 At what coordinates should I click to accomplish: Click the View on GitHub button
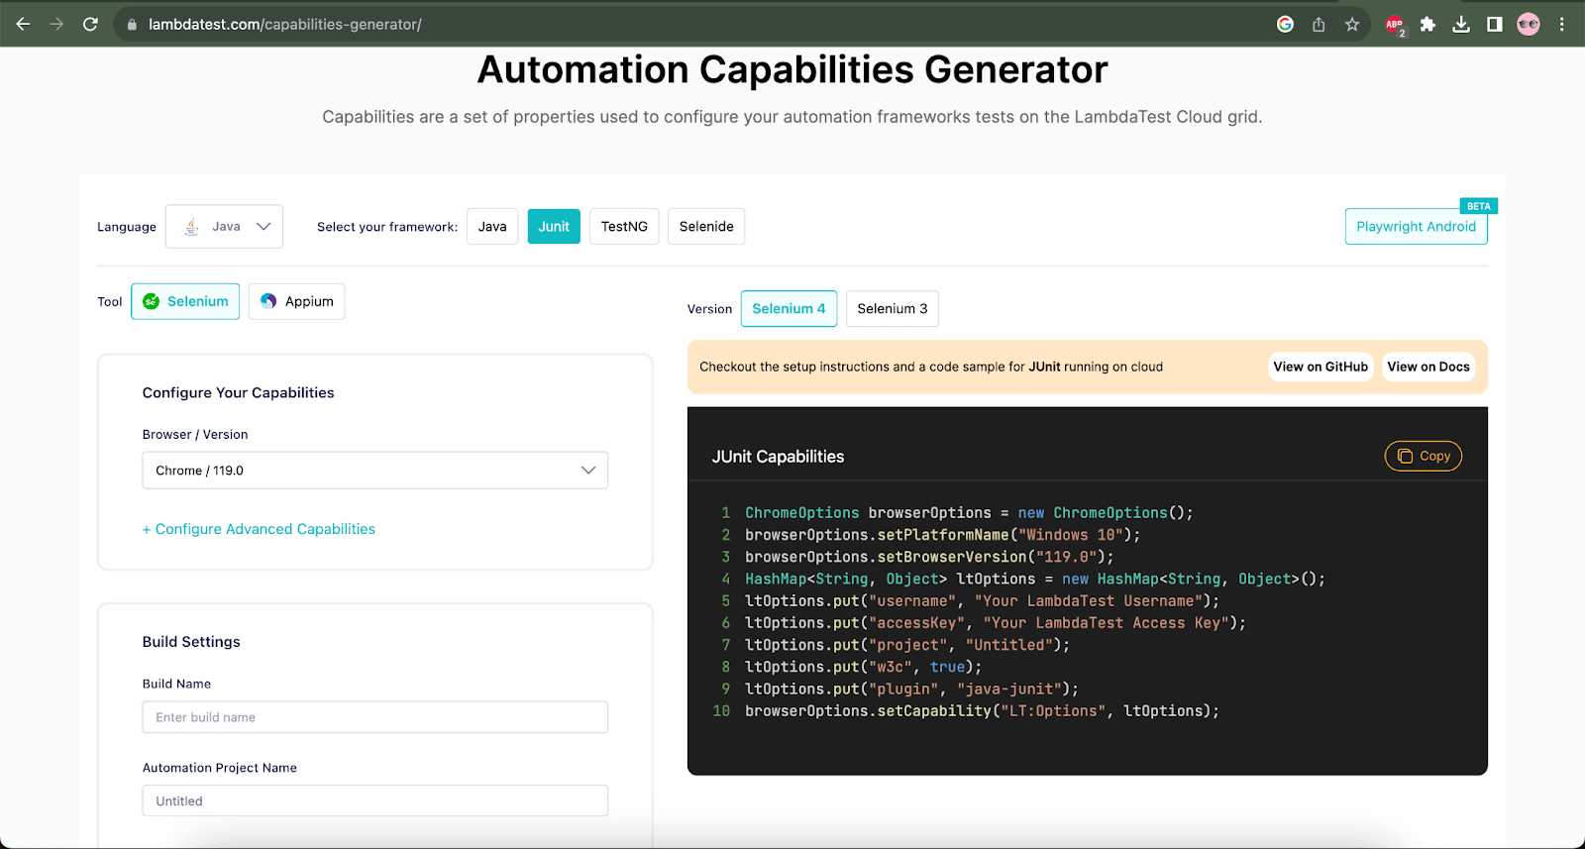click(1320, 367)
